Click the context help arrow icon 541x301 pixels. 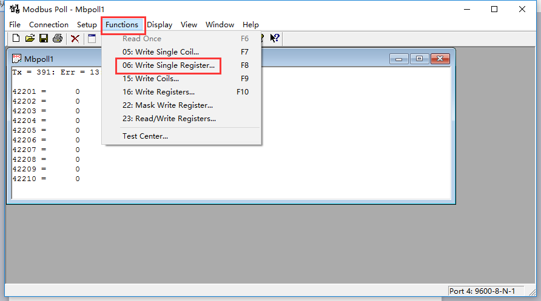[x=275, y=38]
